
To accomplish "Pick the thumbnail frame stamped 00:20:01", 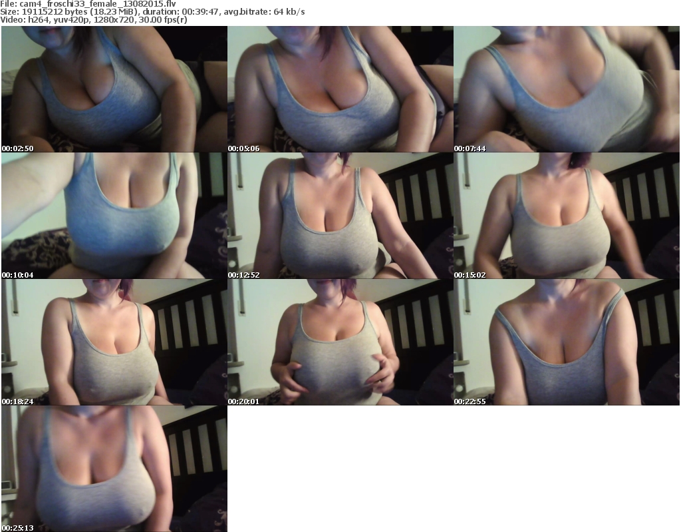I will (340, 342).
